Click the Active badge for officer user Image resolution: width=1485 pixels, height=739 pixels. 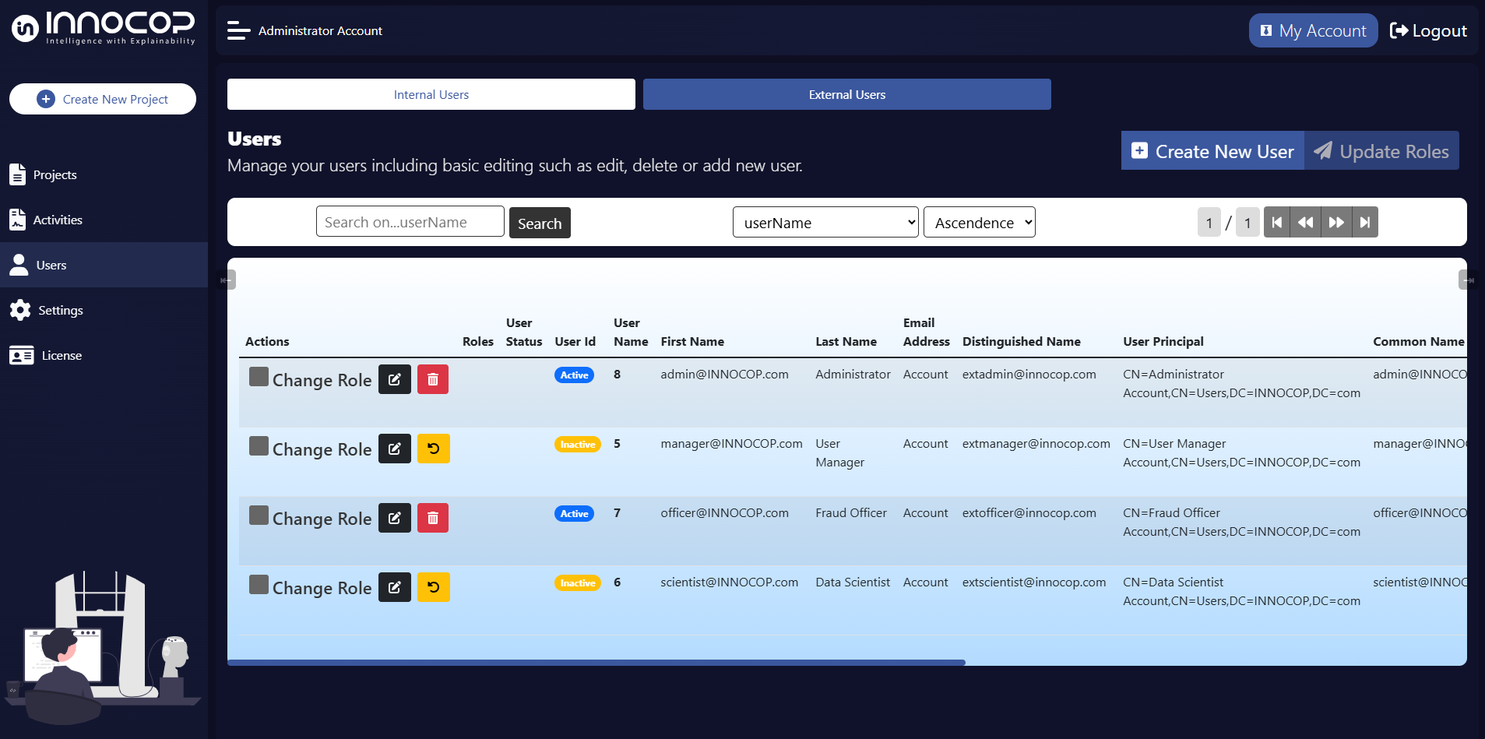(x=575, y=514)
